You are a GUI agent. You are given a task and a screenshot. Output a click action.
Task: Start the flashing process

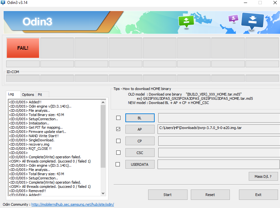[x=168, y=195]
